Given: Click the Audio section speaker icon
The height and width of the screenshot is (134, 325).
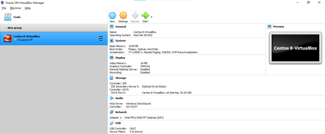Looking at the screenshot, I should pyautogui.click(x=111, y=98).
